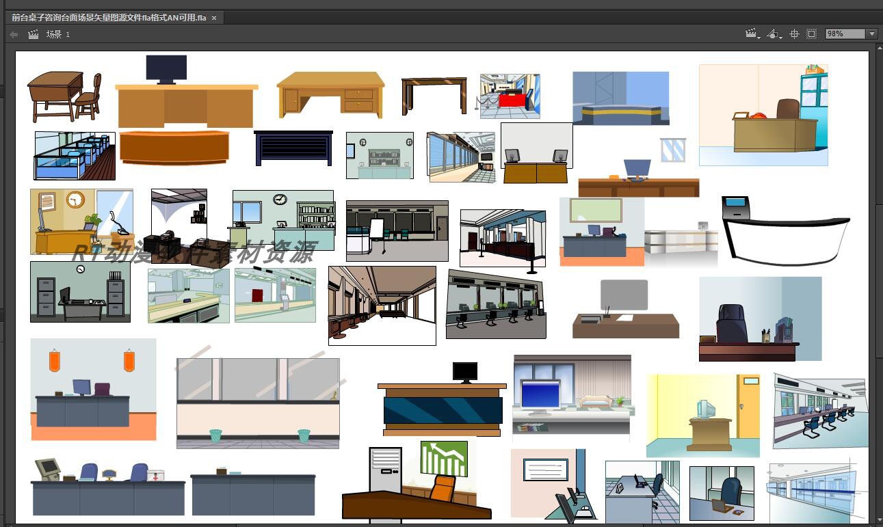Open the Edit Symbols menu icon

click(x=774, y=33)
